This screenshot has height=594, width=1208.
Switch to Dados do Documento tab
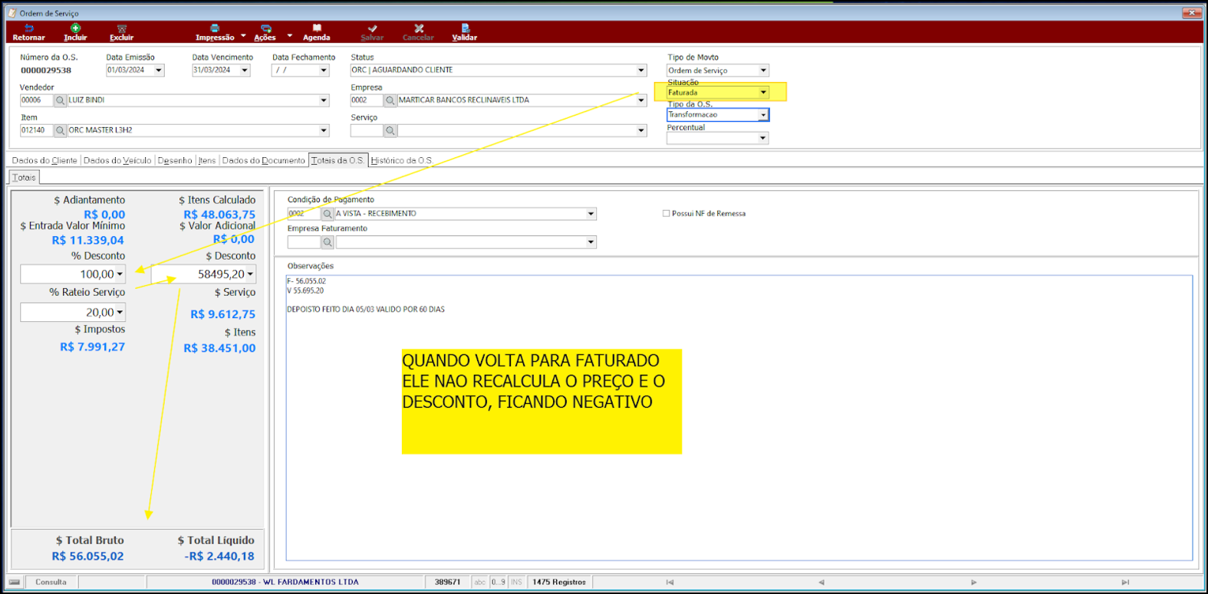(264, 161)
